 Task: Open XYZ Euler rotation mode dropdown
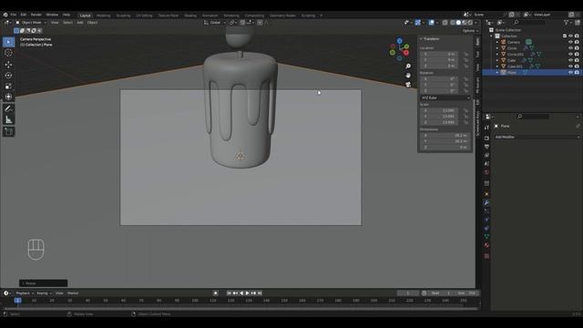coord(445,97)
